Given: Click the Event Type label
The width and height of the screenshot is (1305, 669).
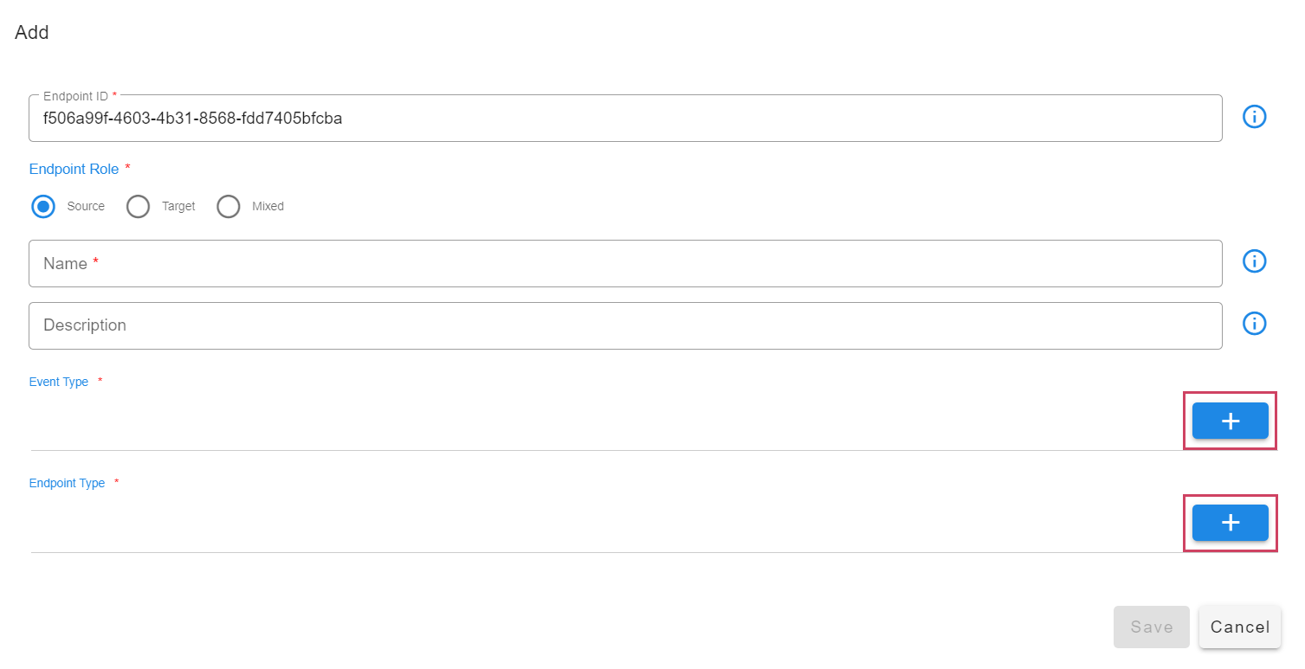Looking at the screenshot, I should pos(59,382).
